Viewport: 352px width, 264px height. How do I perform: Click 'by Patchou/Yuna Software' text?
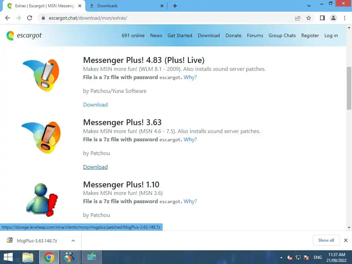click(x=115, y=91)
